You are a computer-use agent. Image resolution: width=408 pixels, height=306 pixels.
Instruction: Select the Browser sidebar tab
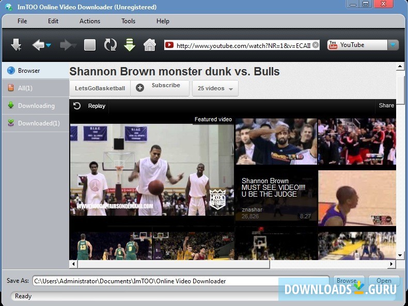click(36, 71)
